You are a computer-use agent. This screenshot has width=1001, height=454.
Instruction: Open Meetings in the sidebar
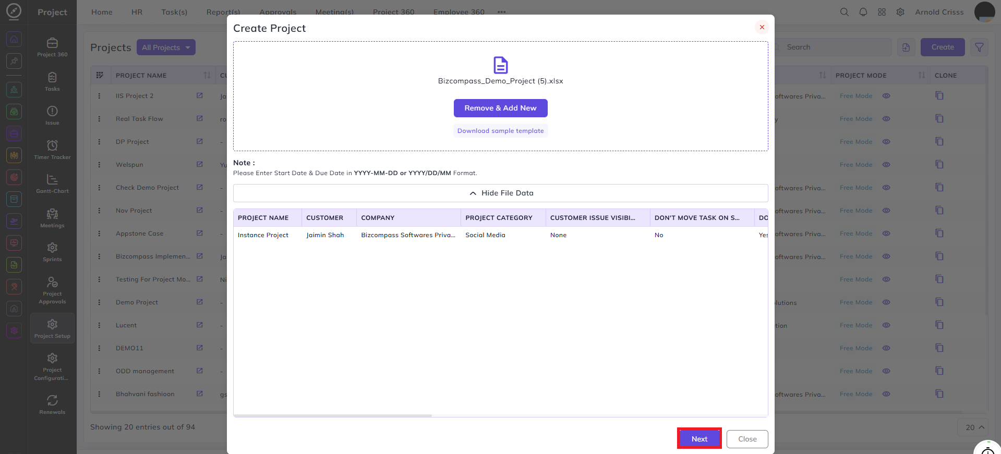[x=52, y=218]
